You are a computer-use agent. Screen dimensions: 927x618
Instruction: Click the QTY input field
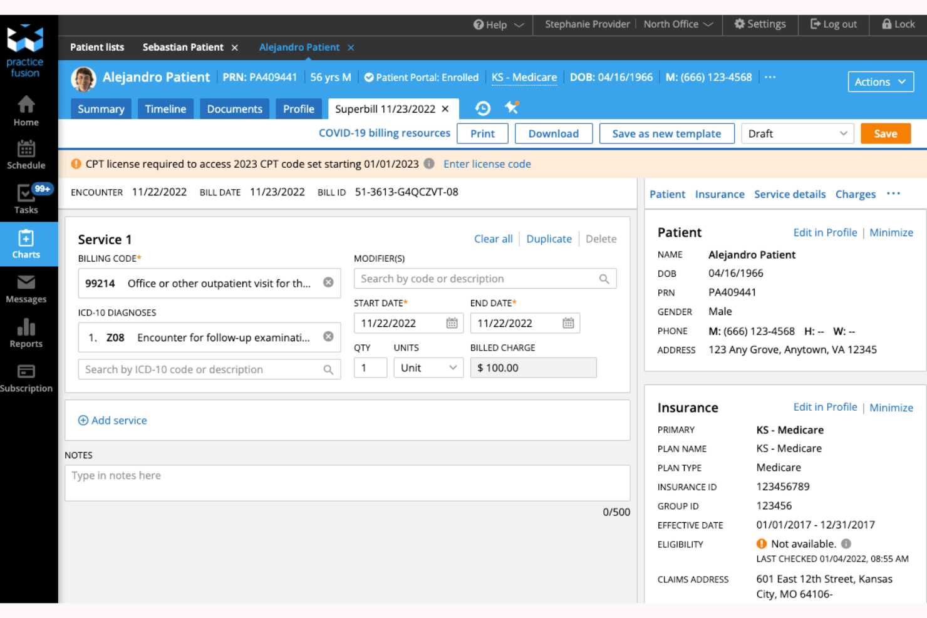point(370,368)
